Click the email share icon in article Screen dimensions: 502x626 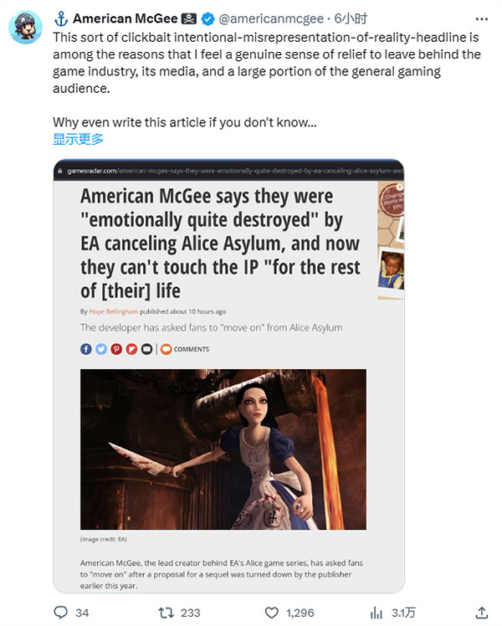pyautogui.click(x=146, y=349)
